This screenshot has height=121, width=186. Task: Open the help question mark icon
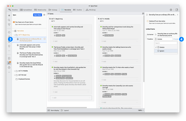(9, 68)
